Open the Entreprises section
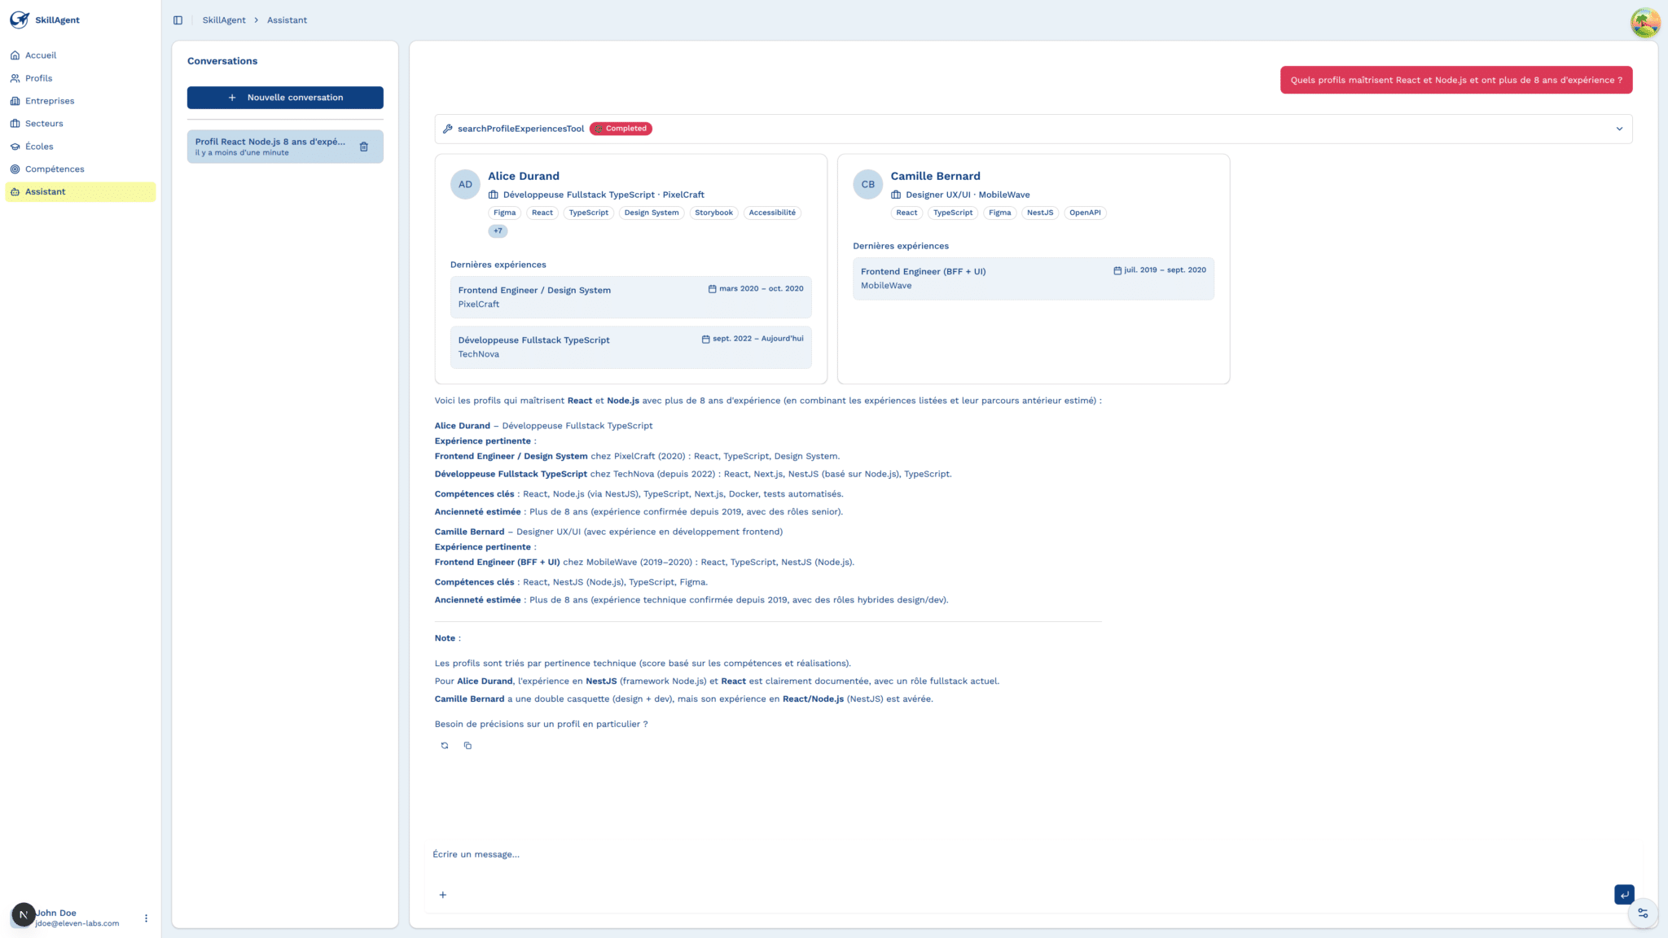Image resolution: width=1668 pixels, height=938 pixels. click(50, 100)
